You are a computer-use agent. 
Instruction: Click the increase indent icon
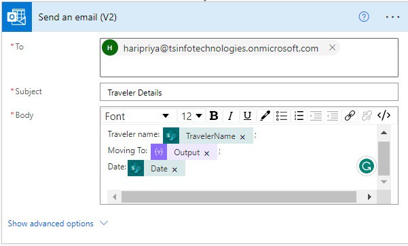point(316,116)
